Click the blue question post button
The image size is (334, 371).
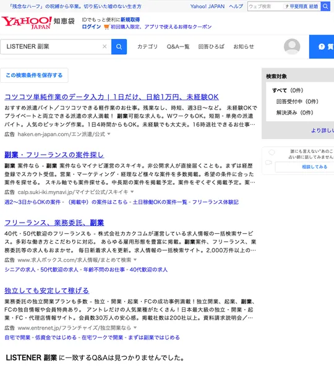(x=322, y=46)
